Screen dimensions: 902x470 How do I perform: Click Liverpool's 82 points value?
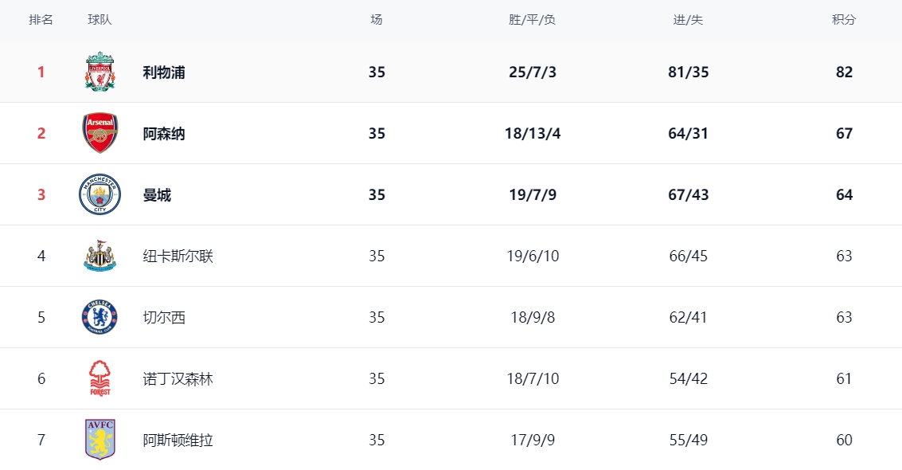[844, 72]
